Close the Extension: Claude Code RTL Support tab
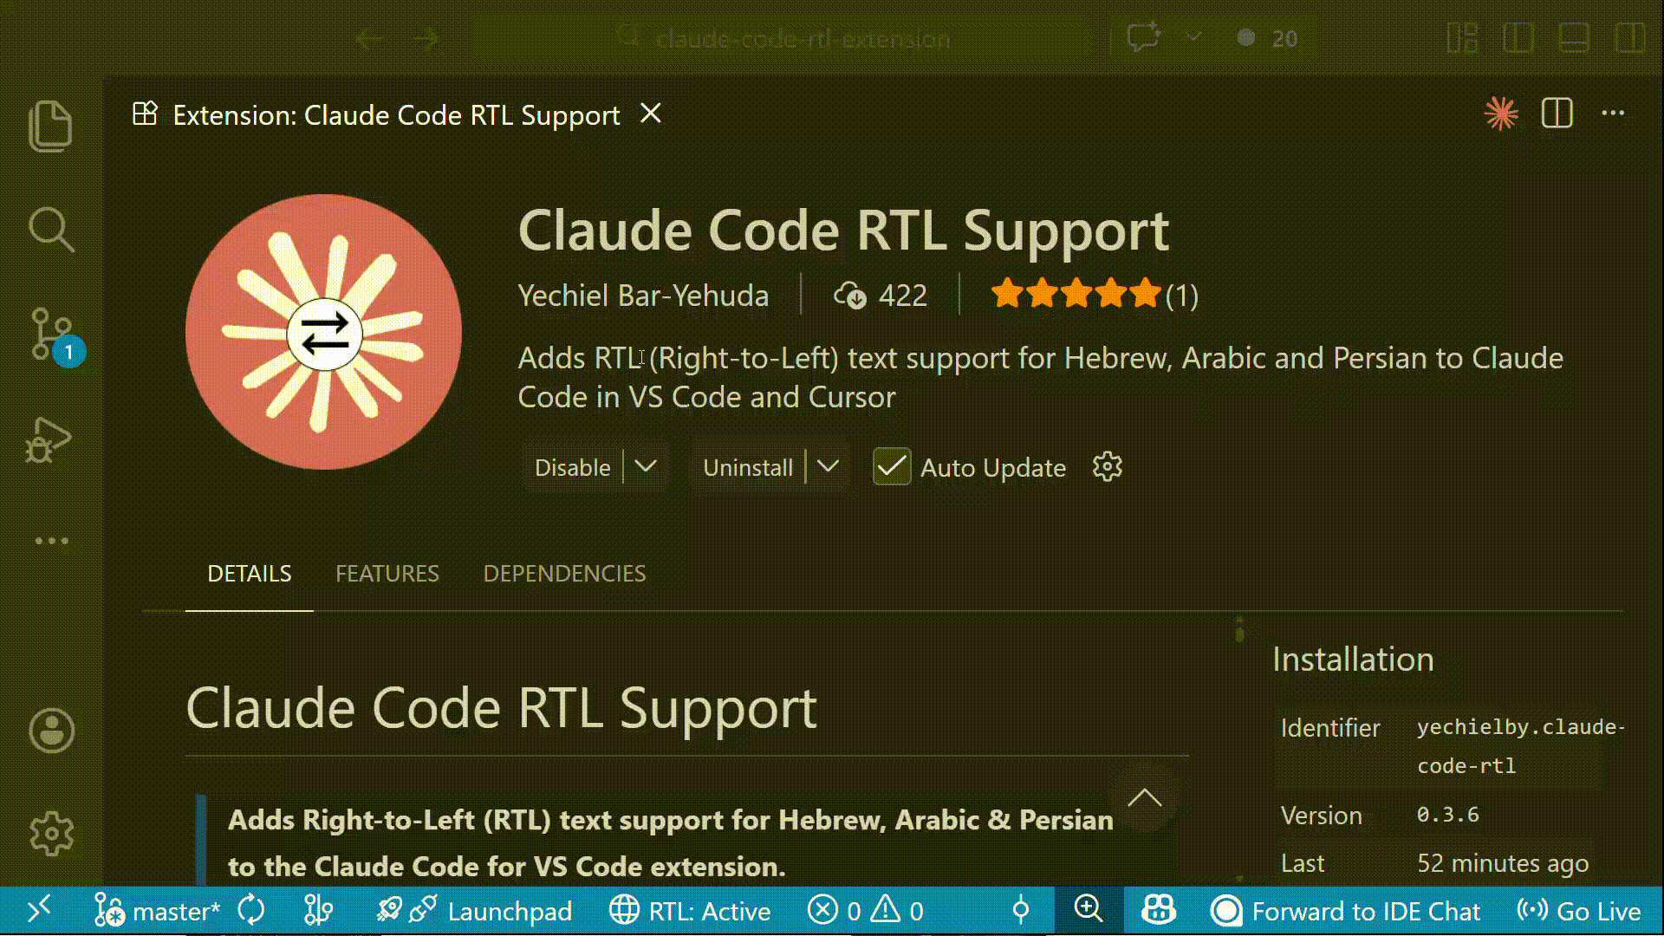The image size is (1664, 936). tap(651, 114)
